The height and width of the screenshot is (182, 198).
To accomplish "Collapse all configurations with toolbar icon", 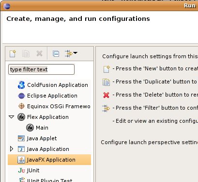I will click(56, 53).
